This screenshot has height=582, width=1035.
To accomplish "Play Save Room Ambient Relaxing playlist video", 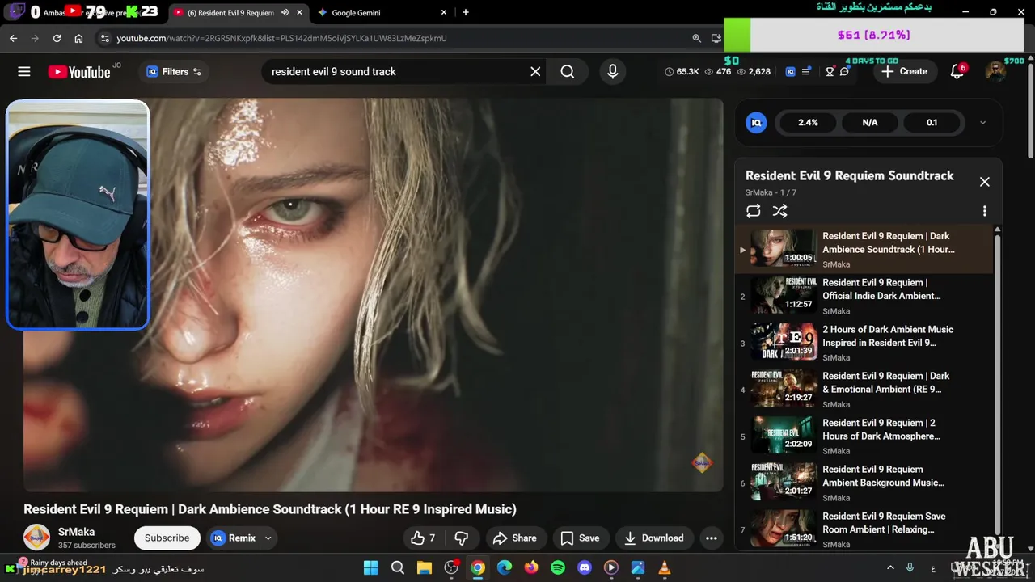I will coord(864,529).
